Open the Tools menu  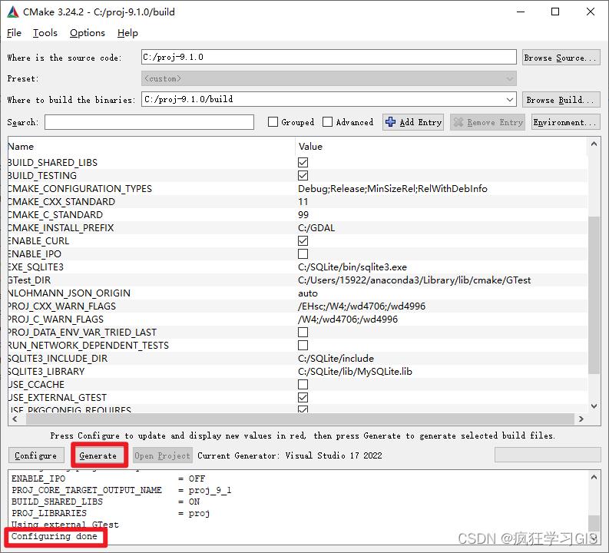pos(45,33)
